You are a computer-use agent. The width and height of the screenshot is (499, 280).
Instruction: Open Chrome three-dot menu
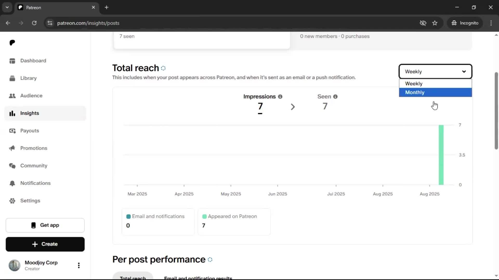click(491, 23)
